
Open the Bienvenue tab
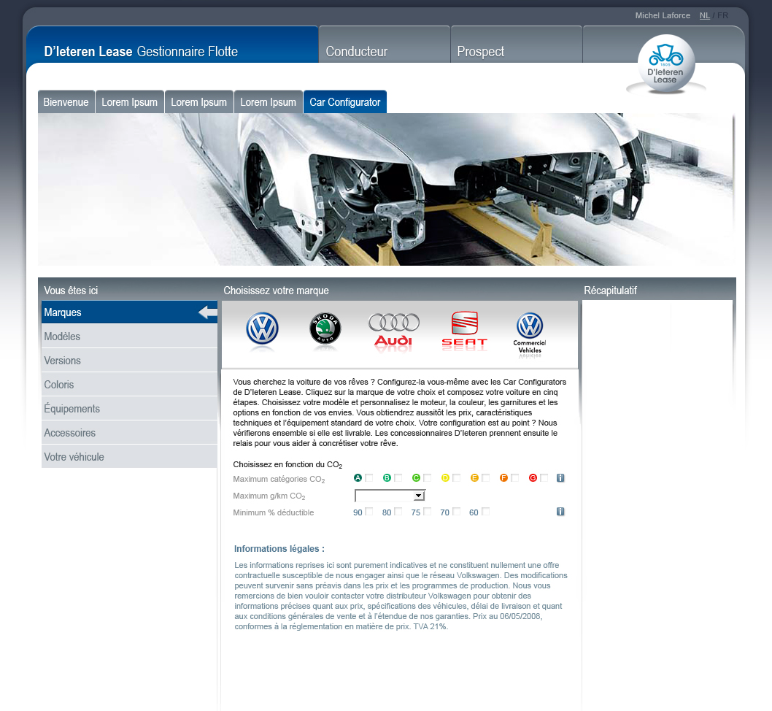[66, 102]
